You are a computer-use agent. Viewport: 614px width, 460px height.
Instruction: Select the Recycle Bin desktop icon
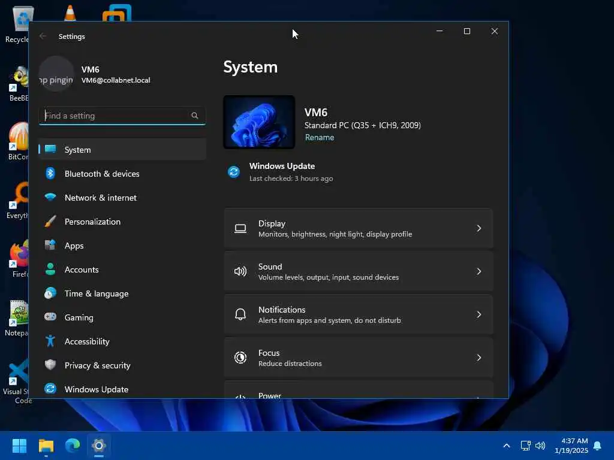[17, 24]
